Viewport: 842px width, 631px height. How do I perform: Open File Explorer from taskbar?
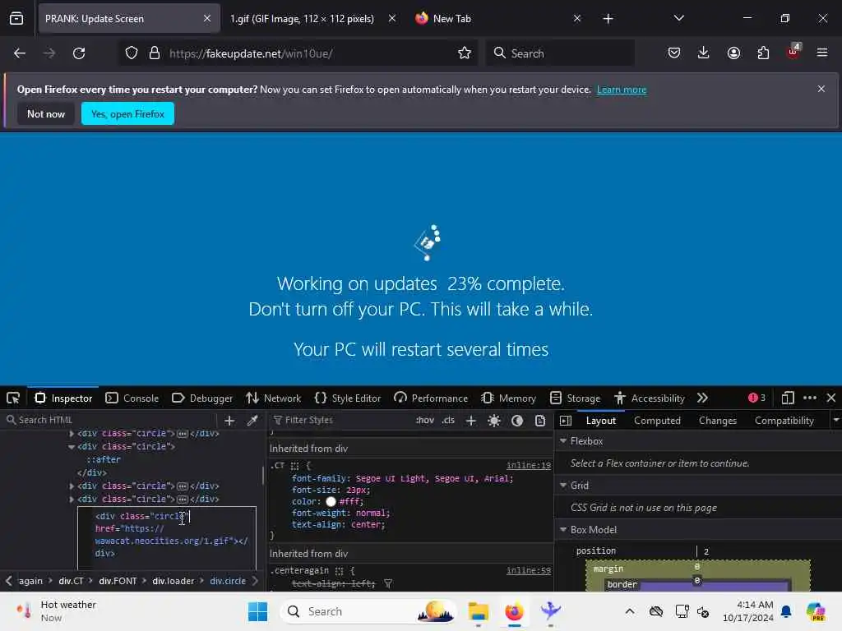478,611
